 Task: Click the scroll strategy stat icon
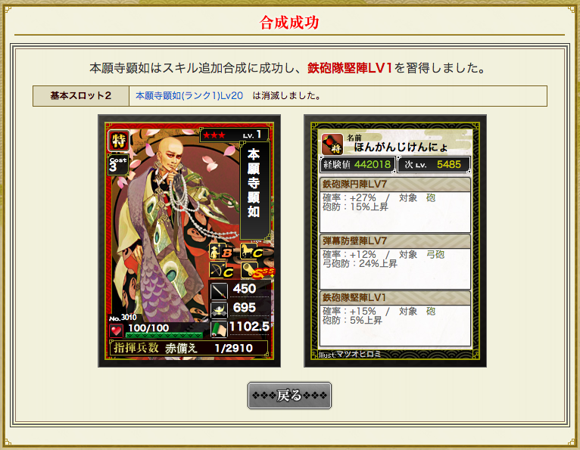point(219,329)
